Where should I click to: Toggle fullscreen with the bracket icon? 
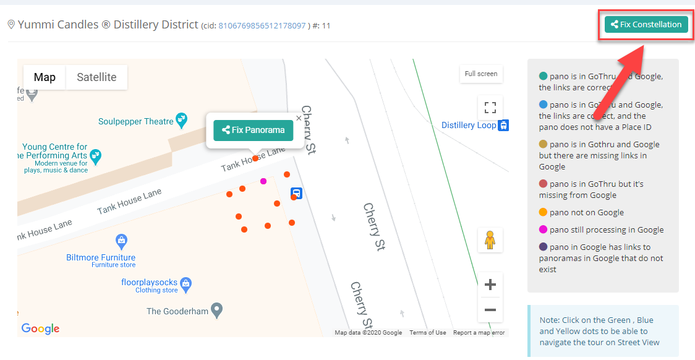click(x=490, y=108)
